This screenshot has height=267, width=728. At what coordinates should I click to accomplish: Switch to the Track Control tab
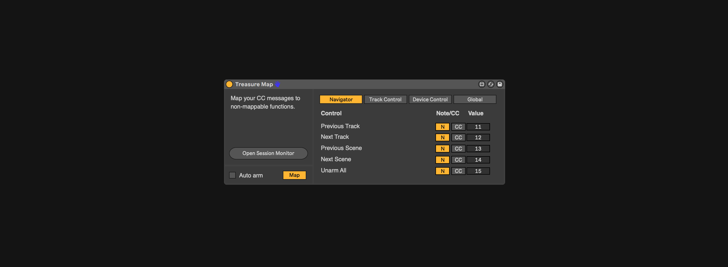click(385, 99)
